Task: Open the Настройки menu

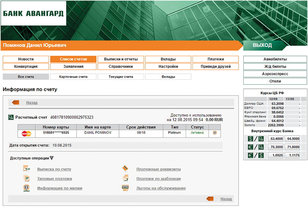Action: click(x=168, y=67)
